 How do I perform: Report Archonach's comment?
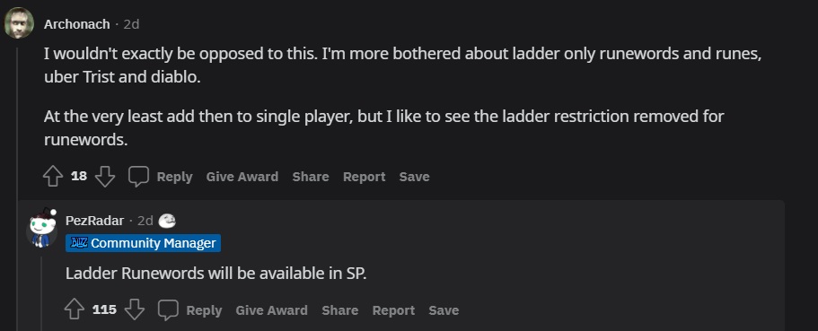(x=365, y=177)
